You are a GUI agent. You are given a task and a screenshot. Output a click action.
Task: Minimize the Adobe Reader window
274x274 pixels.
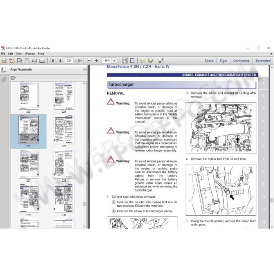click(248, 48)
